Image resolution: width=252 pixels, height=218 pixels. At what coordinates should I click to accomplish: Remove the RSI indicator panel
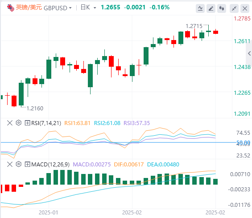point(10,123)
